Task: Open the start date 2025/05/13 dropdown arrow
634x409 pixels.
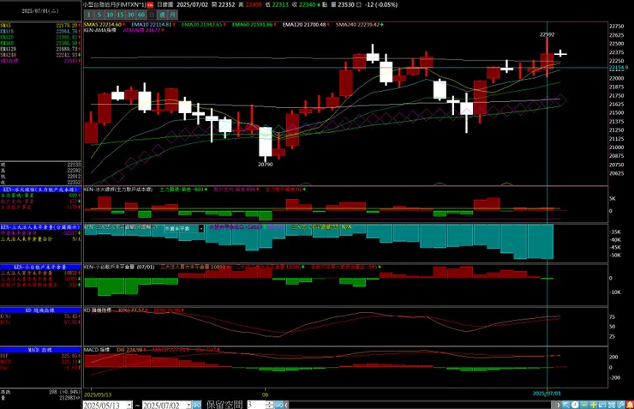Action: [129, 405]
